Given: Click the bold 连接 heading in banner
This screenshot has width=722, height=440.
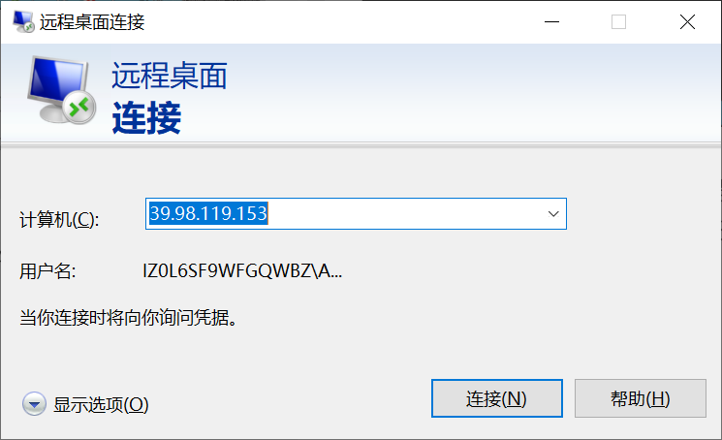Looking at the screenshot, I should pos(146,118).
